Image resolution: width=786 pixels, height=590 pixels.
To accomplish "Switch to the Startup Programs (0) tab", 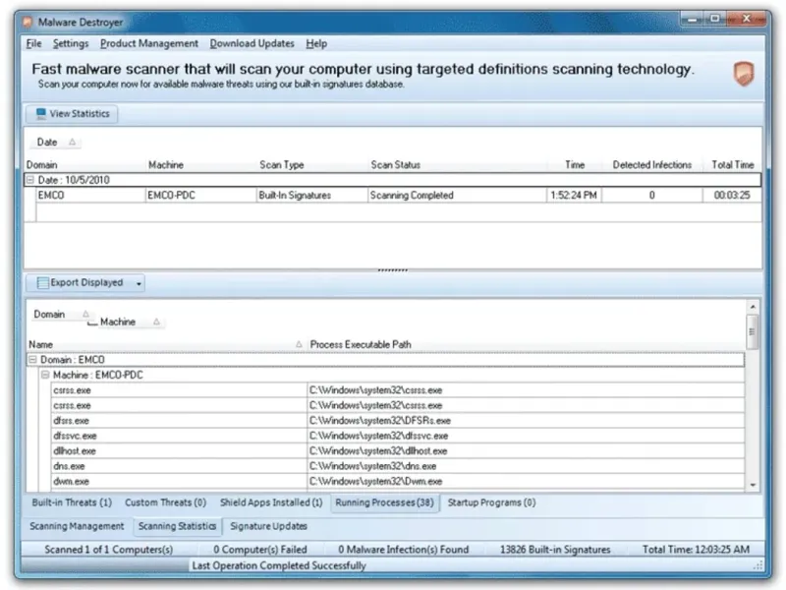I will (x=491, y=502).
